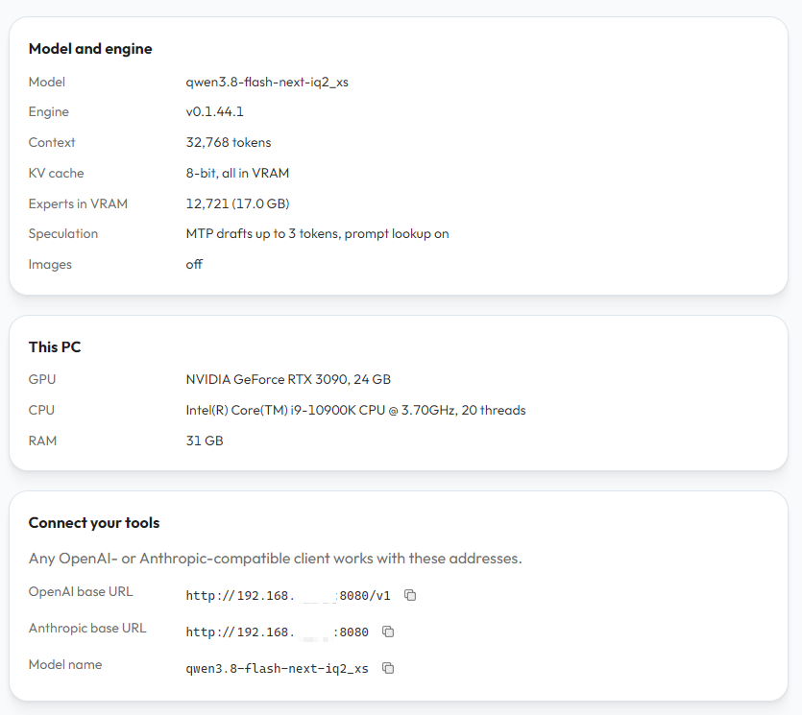Click the "OpenAI base URL" label
Image resolution: width=802 pixels, height=715 pixels.
point(81,591)
